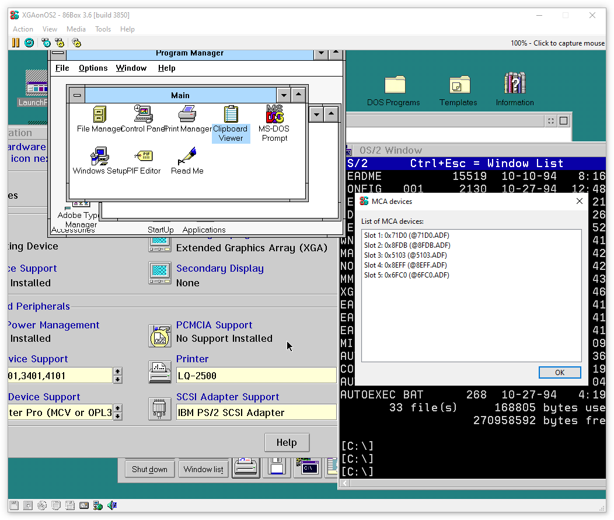Click the OS/2 Window scrollbar left arrow
The image size is (614, 520).
345,483
